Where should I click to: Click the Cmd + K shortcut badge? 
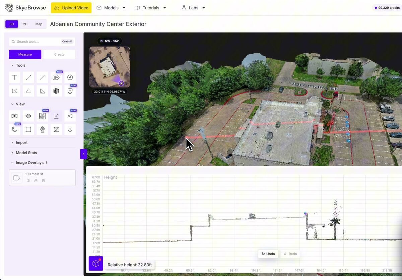click(x=67, y=42)
